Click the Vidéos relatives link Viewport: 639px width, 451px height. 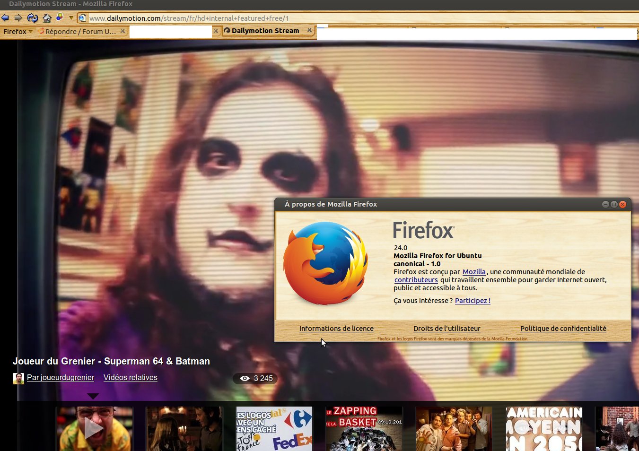click(x=131, y=377)
